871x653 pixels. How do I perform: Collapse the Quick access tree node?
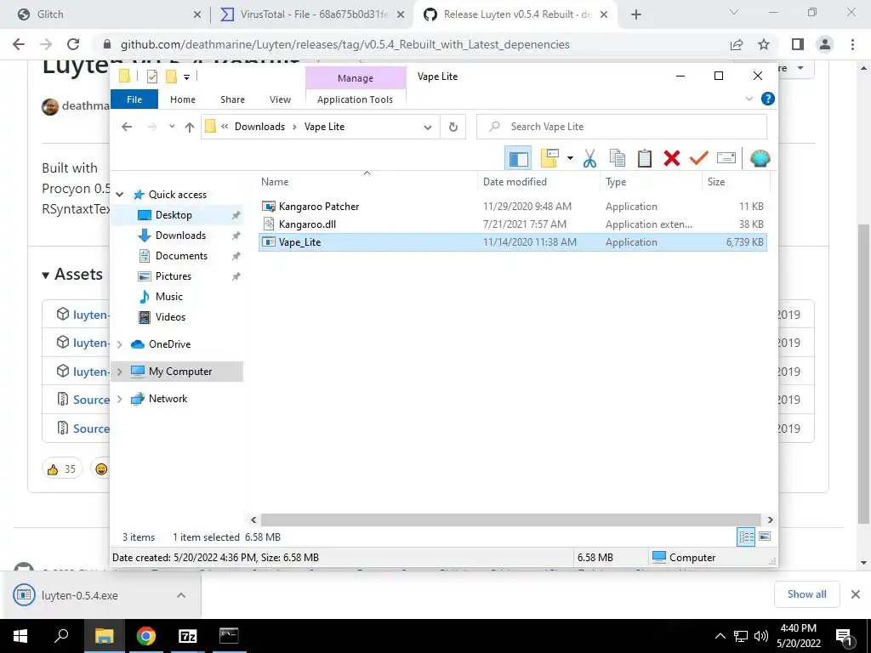point(119,195)
